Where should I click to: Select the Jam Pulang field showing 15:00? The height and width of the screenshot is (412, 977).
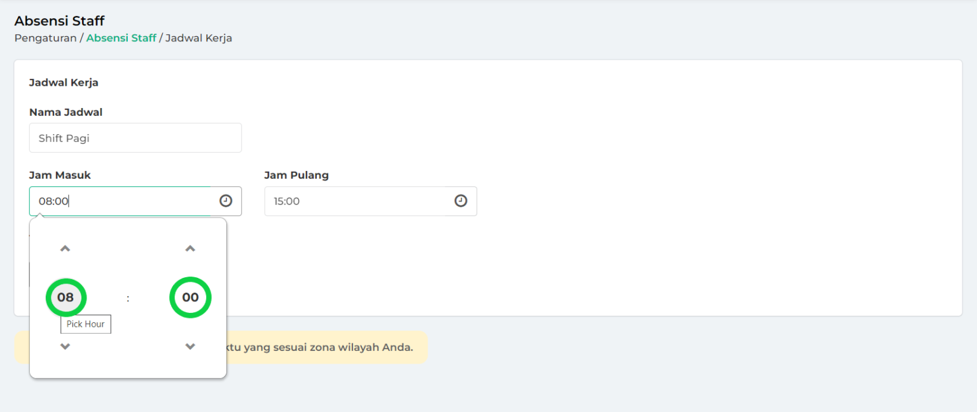(356, 200)
